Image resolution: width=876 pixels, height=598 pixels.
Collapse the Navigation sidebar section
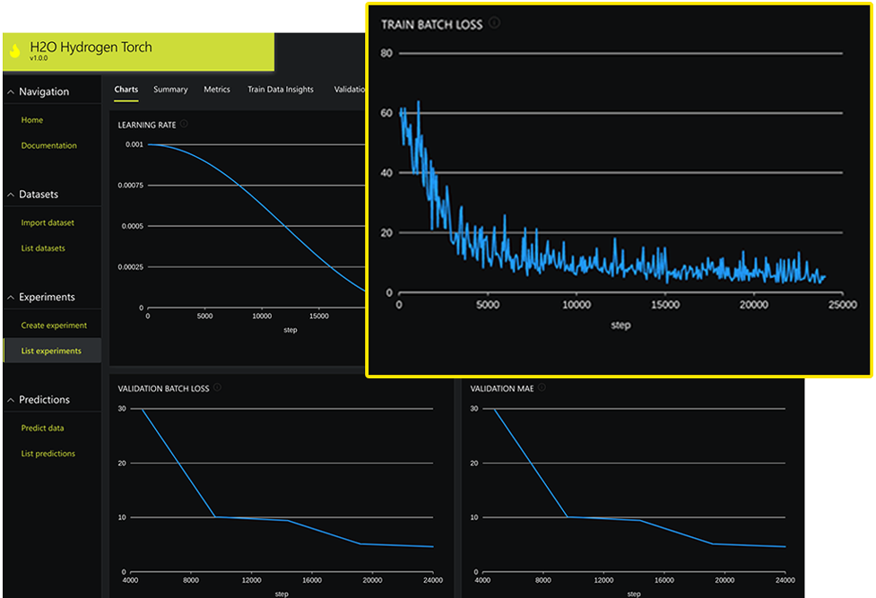pyautogui.click(x=10, y=91)
